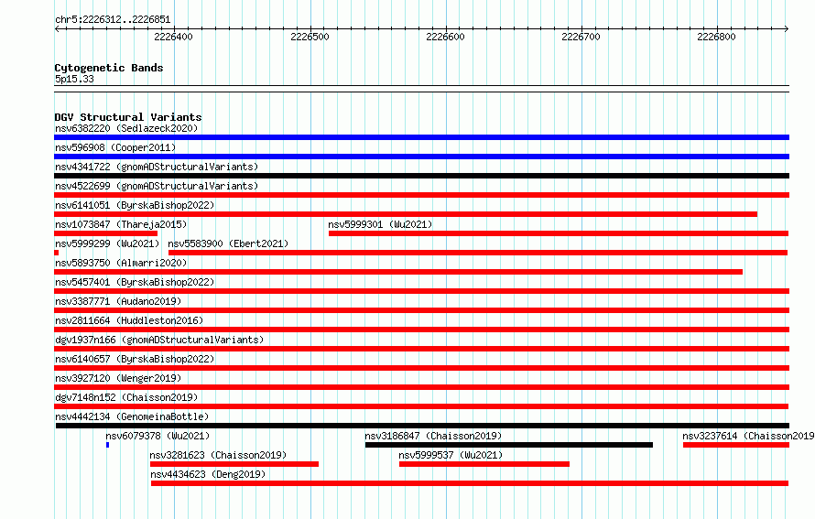
Task: Click the tiny red mark under nsv5999299
Action: [x=56, y=253]
